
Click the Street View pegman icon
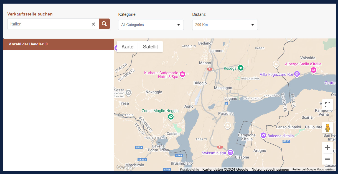(x=327, y=128)
